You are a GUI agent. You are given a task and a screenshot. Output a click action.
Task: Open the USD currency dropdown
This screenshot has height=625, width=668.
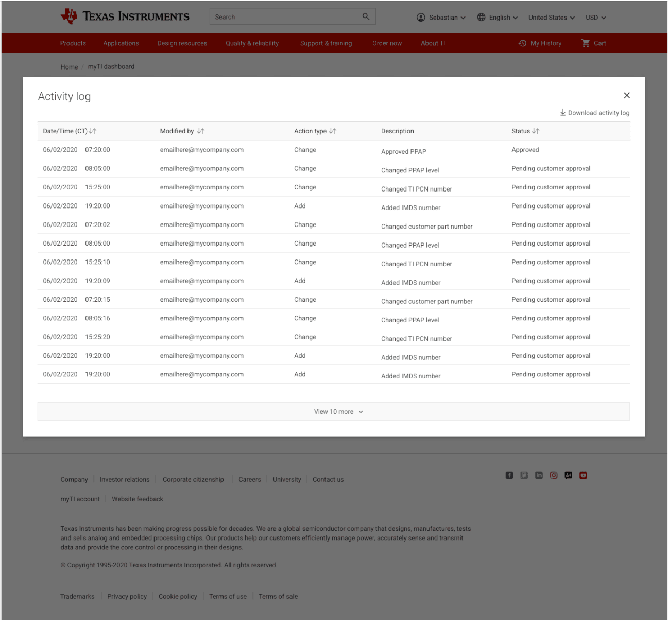[596, 18]
